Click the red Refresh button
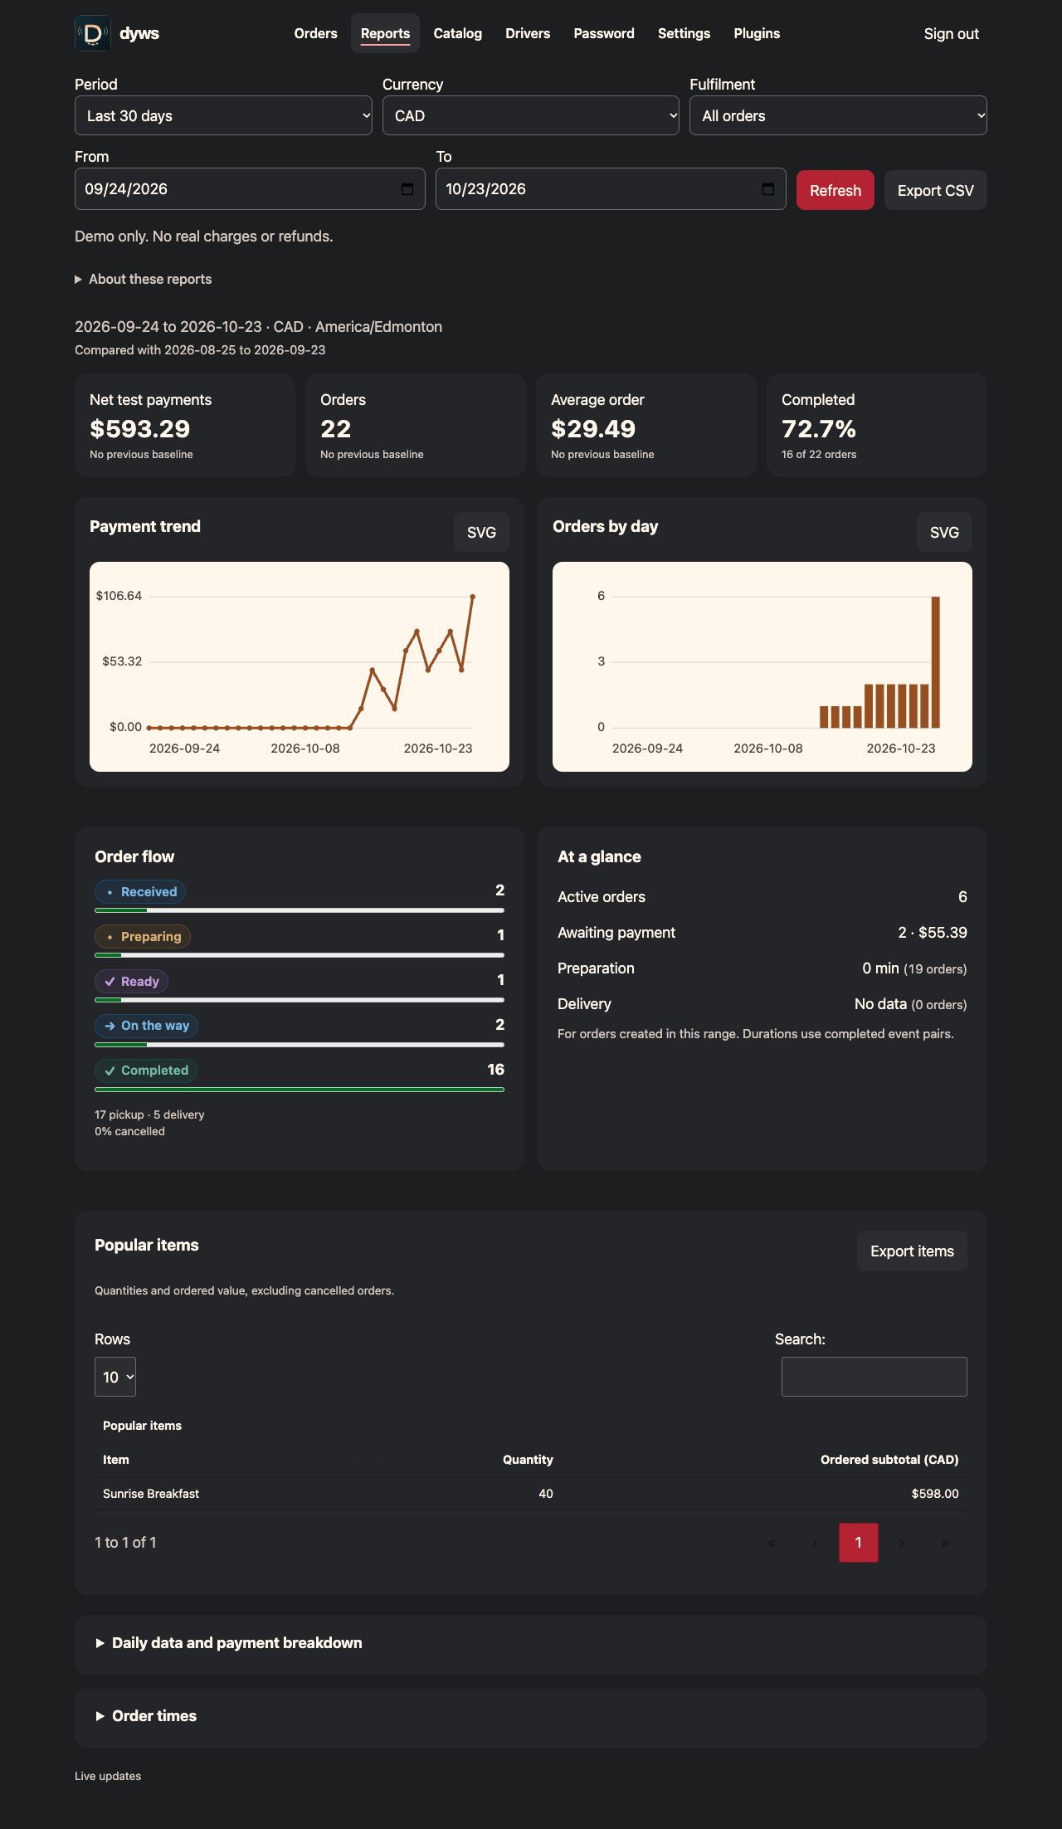The image size is (1062, 1829). pos(835,190)
